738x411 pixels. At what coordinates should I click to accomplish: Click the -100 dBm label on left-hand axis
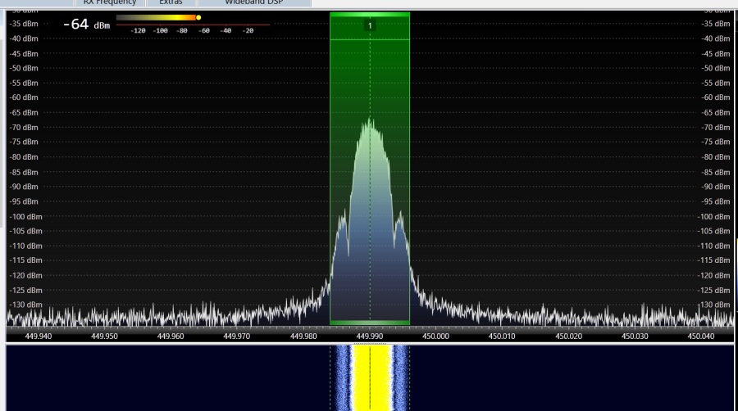26,216
